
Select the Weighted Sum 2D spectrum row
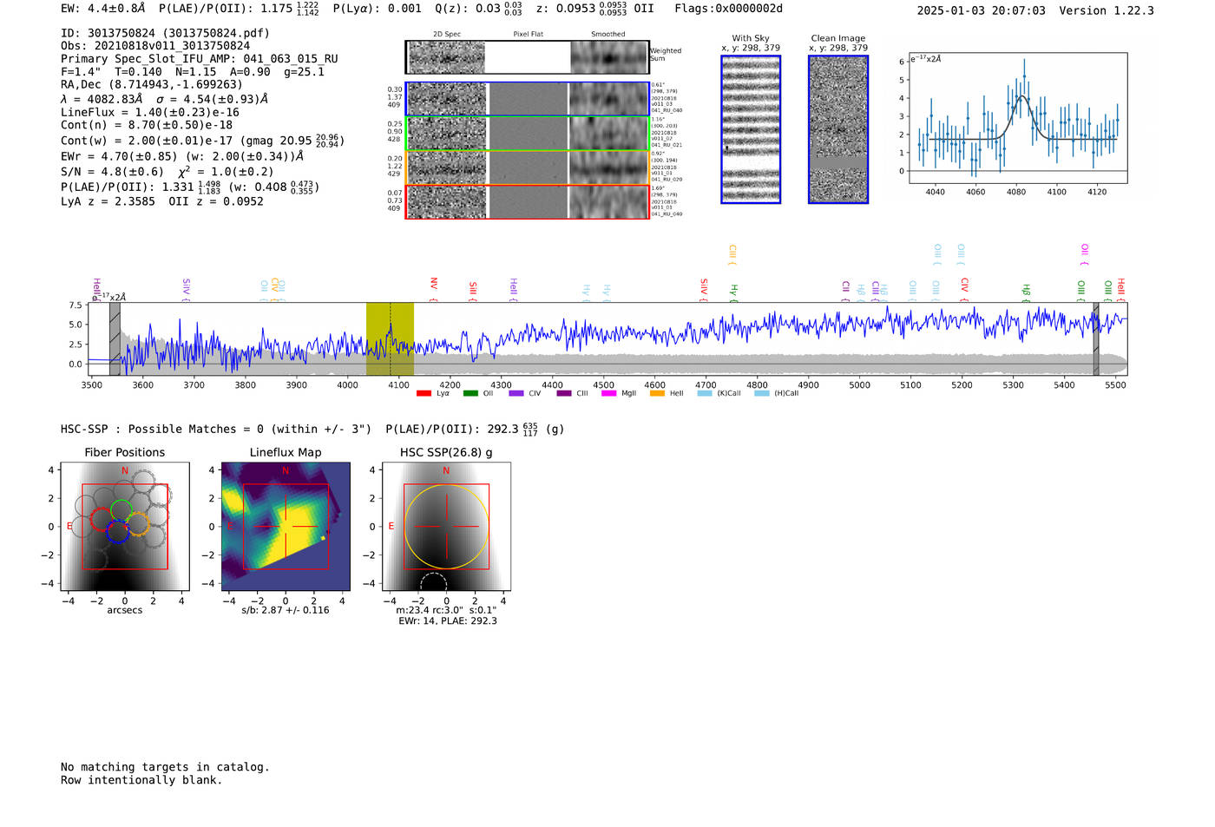pyautogui.click(x=527, y=57)
